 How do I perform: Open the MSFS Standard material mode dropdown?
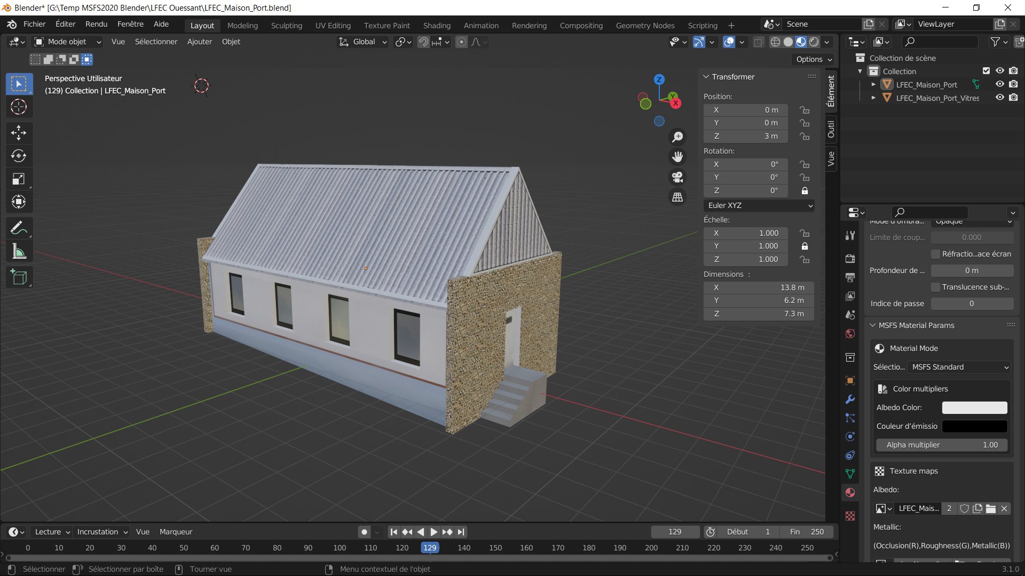coord(959,367)
